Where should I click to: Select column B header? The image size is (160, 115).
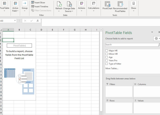point(19,30)
